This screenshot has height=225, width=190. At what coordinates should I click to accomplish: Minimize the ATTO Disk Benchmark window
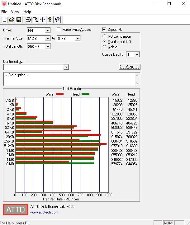pyautogui.click(x=155, y=4)
